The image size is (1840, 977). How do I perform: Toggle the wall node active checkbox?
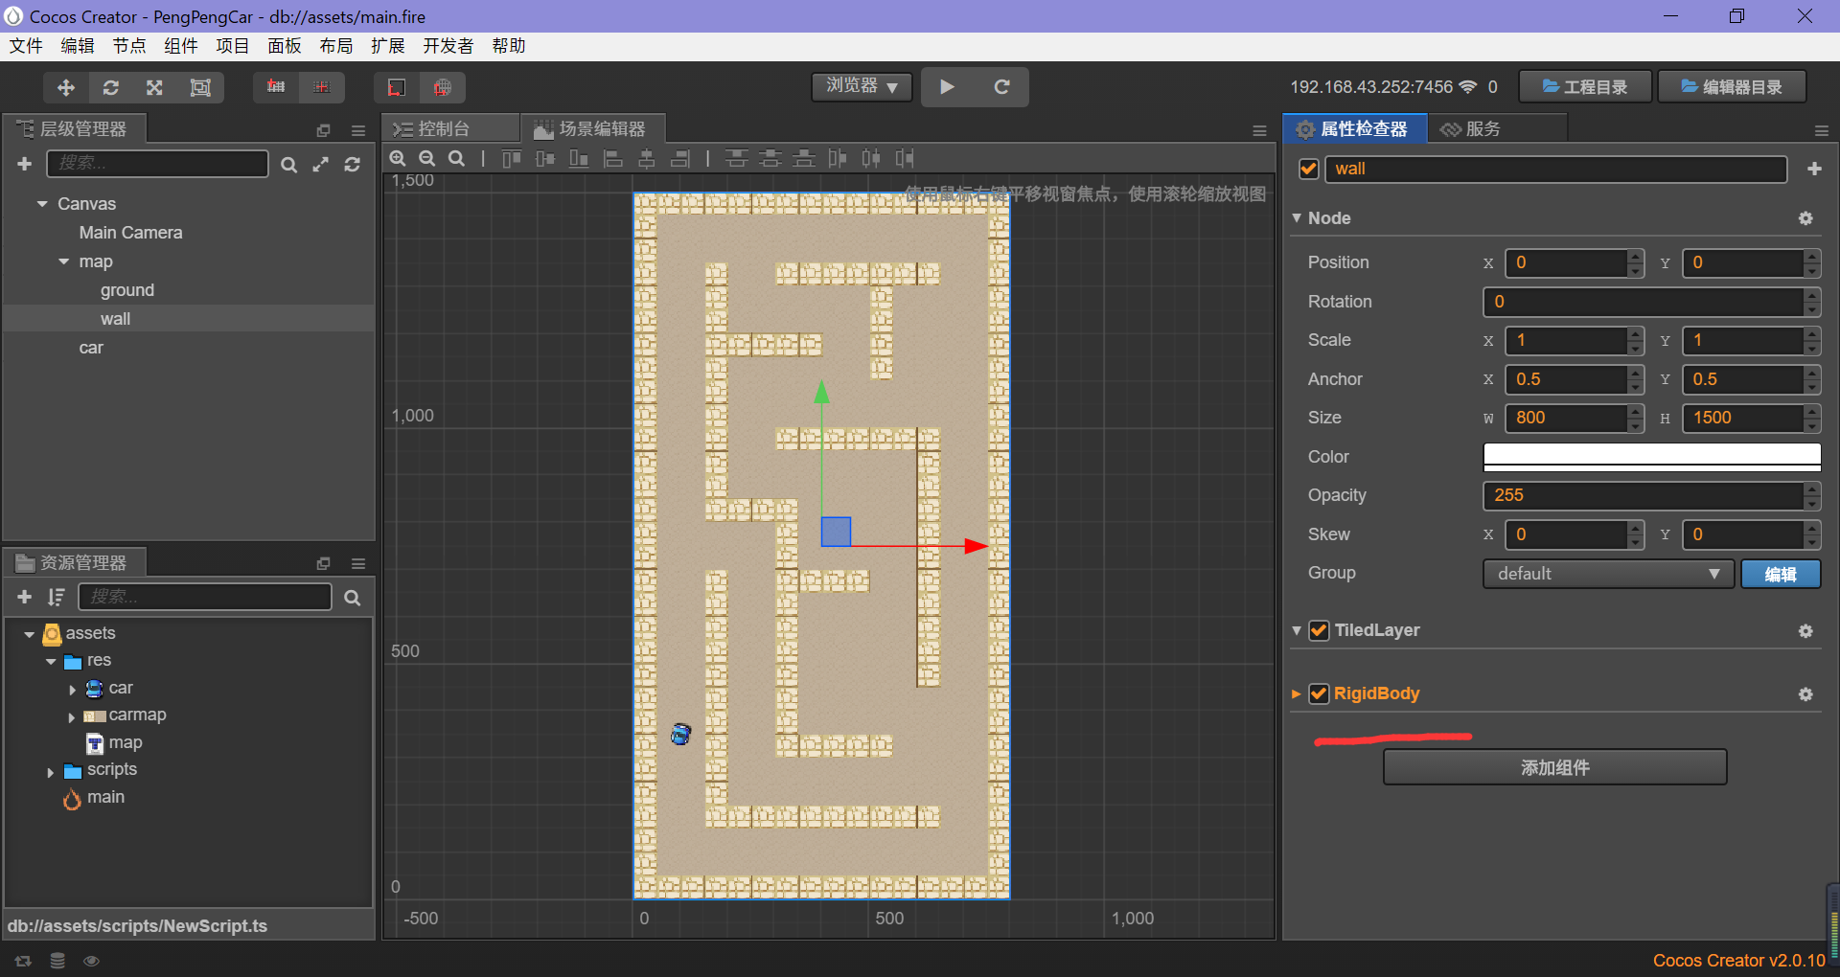[1308, 169]
